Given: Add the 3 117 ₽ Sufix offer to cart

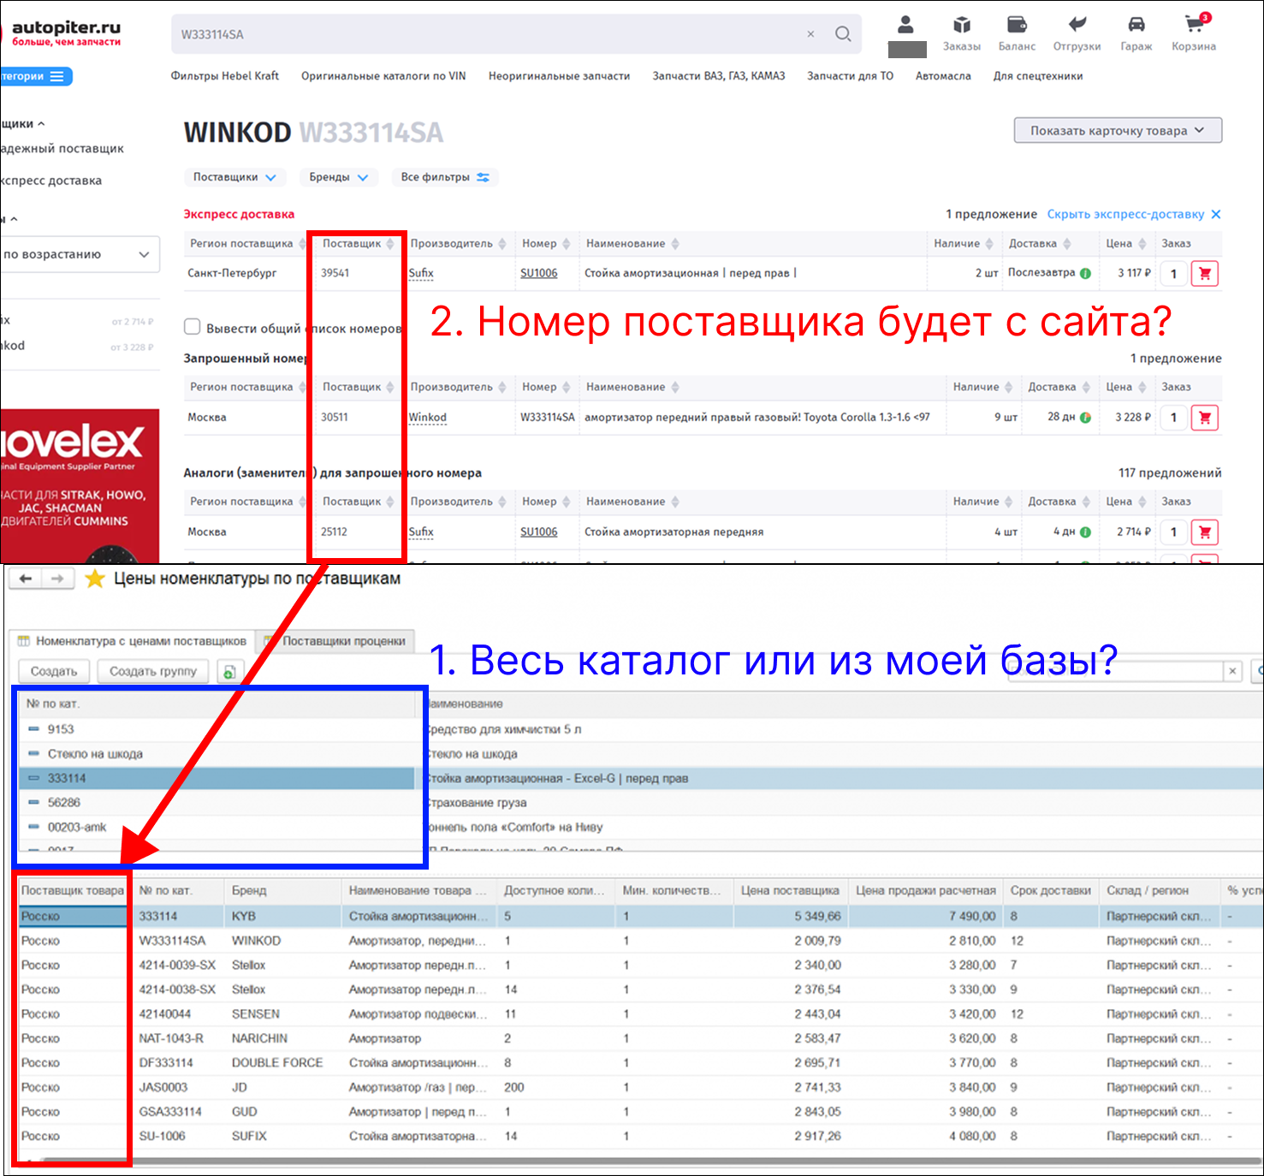Looking at the screenshot, I should click(x=1205, y=274).
